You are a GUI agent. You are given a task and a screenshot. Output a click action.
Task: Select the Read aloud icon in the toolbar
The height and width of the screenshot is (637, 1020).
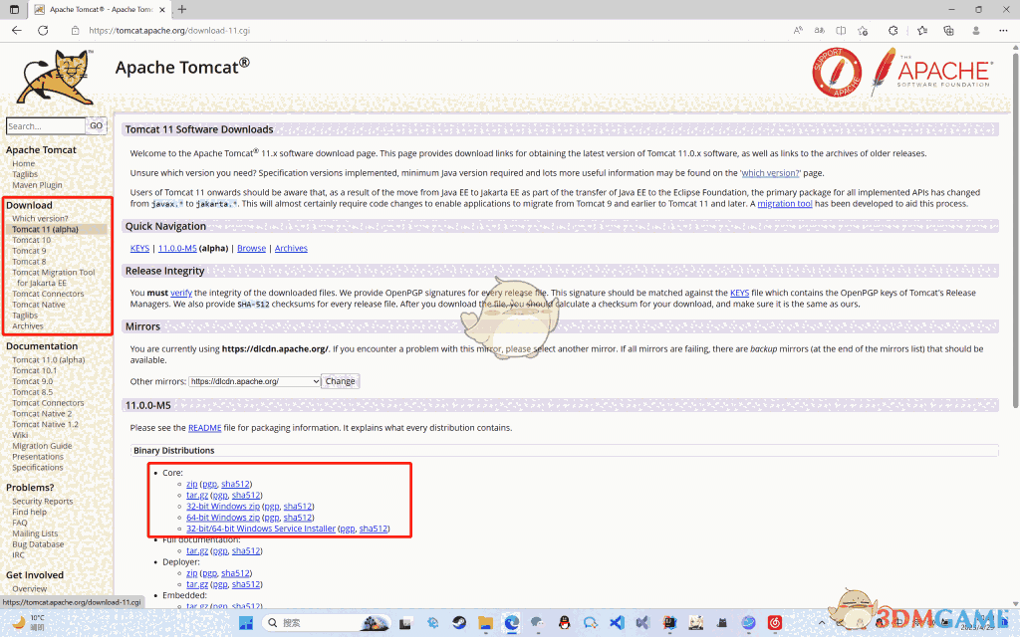(x=798, y=31)
